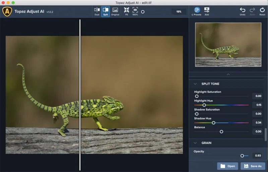This screenshot has width=268, height=172.
Task: Undo the last change
Action: tap(242, 11)
